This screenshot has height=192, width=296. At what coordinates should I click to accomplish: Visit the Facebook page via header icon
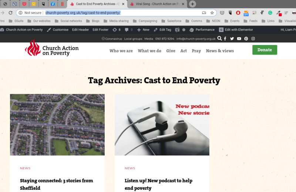tap(225, 39)
